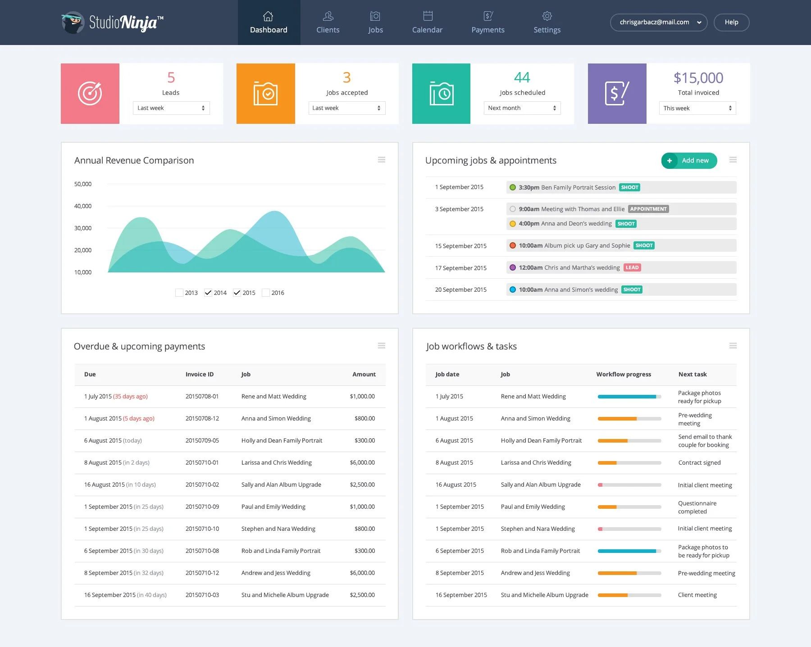The width and height of the screenshot is (811, 647).
Task: Open Job workflows & tasks panel menu icon
Action: click(733, 346)
